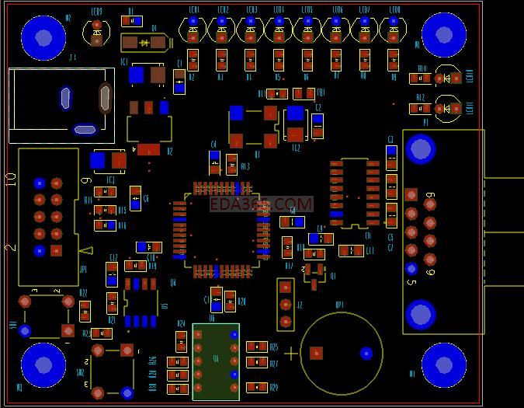Image resolution: width=524 pixels, height=408 pixels.
Task: Select the IC2 regulator footprint
Action: point(296,124)
